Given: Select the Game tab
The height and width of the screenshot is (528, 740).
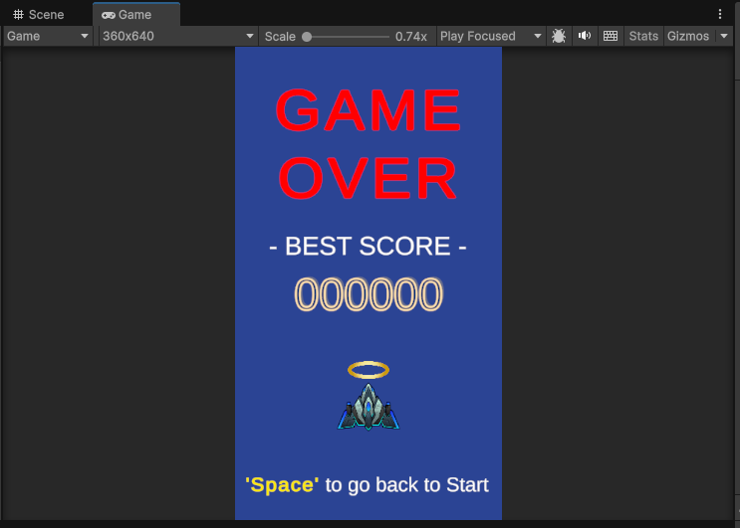Looking at the screenshot, I should [135, 15].
